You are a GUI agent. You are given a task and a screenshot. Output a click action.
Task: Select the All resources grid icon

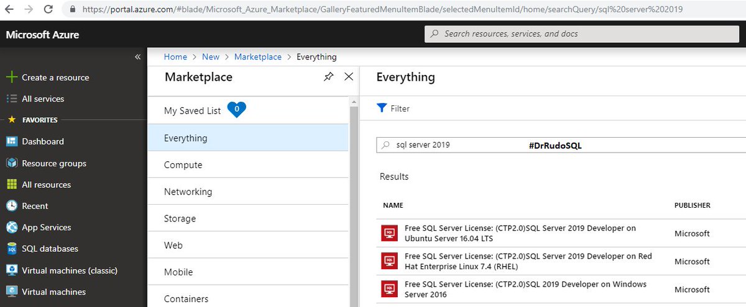[11, 185]
